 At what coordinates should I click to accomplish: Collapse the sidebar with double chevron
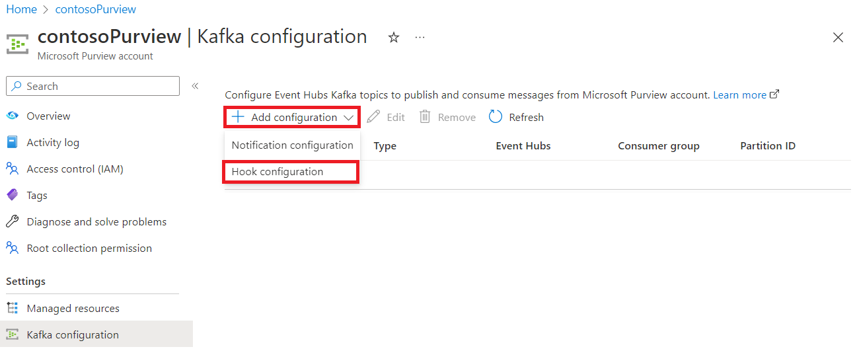(195, 86)
